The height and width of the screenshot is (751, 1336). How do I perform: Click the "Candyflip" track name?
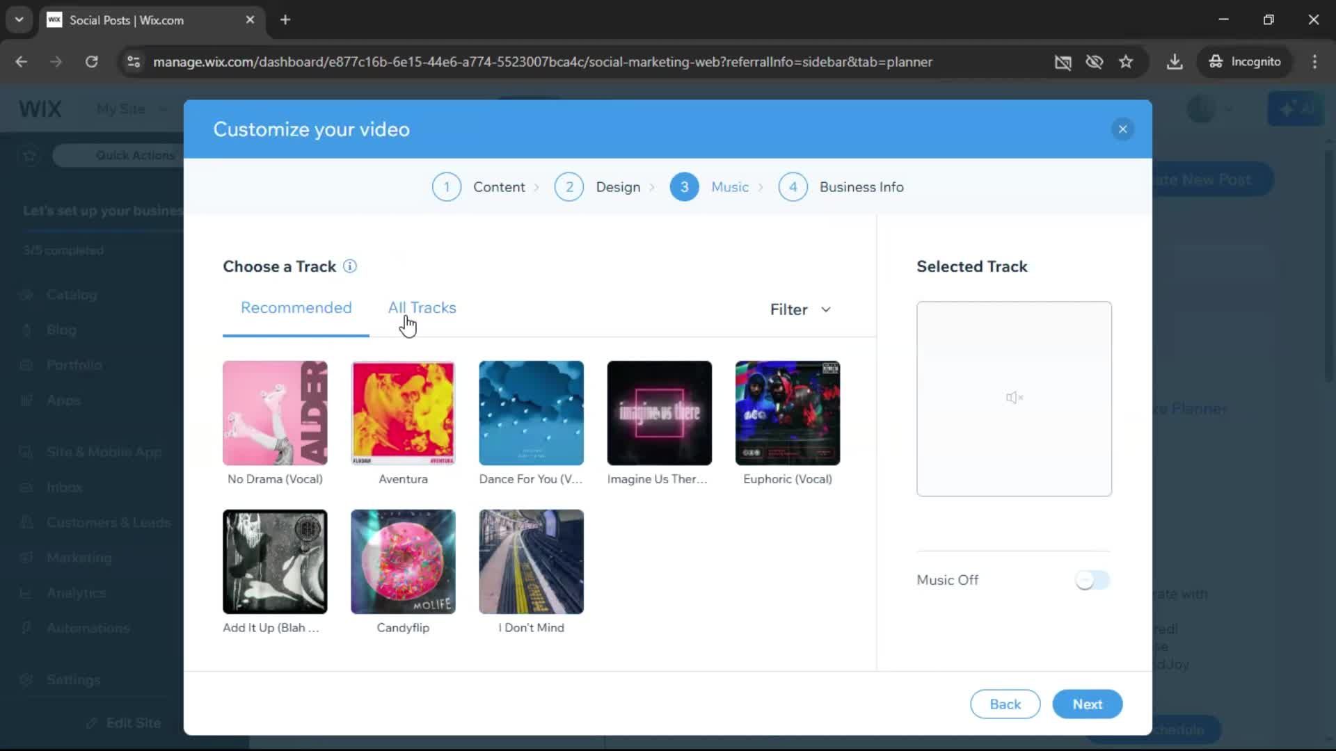click(403, 627)
